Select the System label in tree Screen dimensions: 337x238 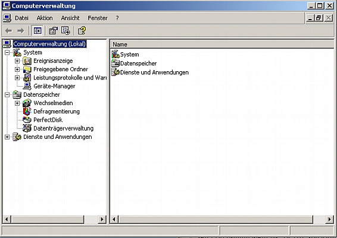pyautogui.click(x=33, y=52)
